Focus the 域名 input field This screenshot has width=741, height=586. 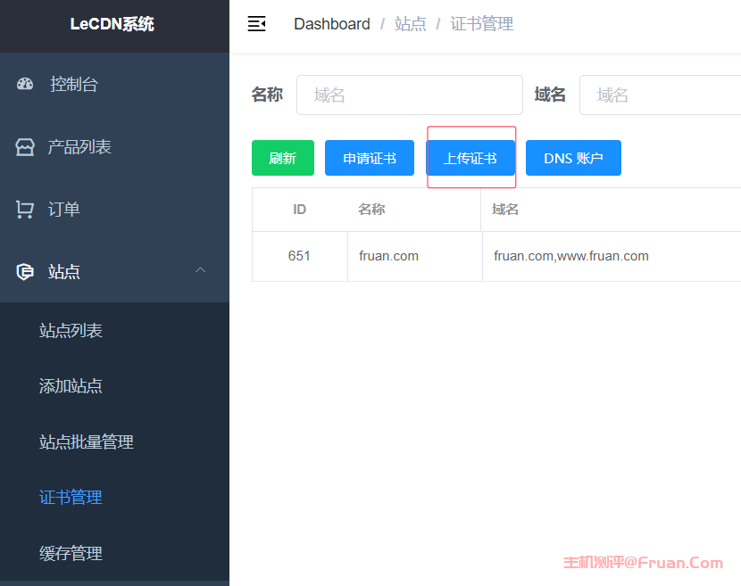tap(660, 95)
